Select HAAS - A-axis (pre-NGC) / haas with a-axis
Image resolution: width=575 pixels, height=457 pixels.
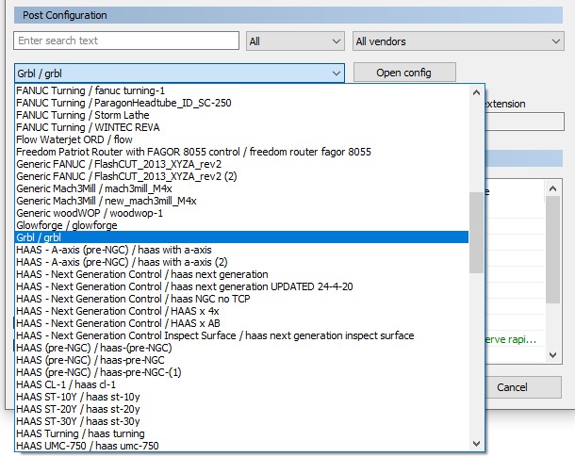point(241,250)
